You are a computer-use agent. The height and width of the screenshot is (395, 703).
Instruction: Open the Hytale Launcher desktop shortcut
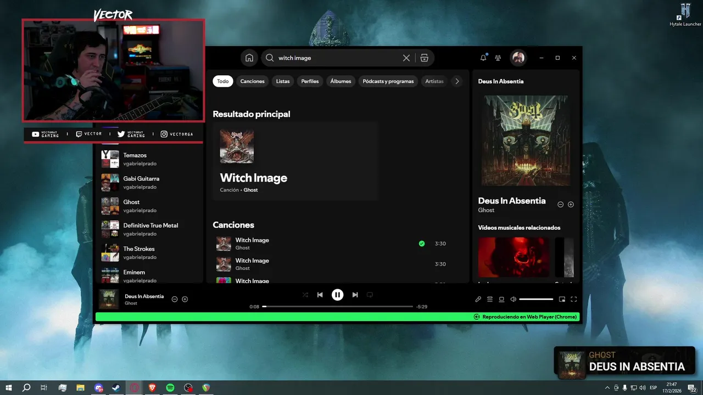tap(685, 15)
